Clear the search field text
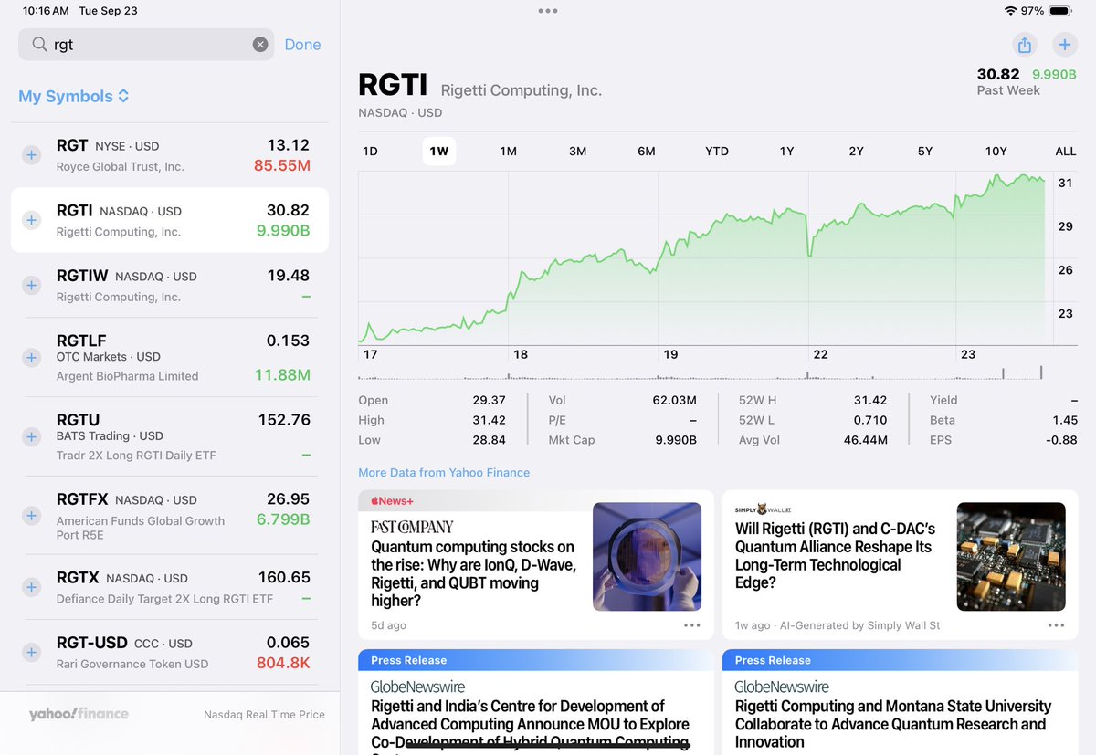 click(x=260, y=45)
